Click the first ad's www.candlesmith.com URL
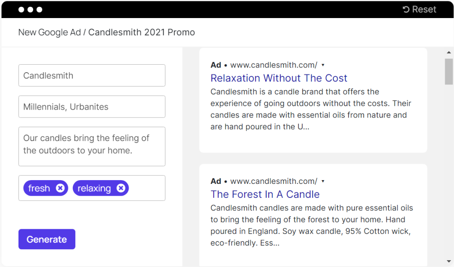Viewport: 454px width, 267px height. tap(274, 65)
